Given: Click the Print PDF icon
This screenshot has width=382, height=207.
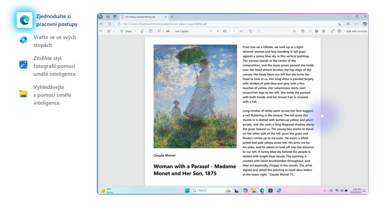Looking at the screenshot, I should coord(303,31).
